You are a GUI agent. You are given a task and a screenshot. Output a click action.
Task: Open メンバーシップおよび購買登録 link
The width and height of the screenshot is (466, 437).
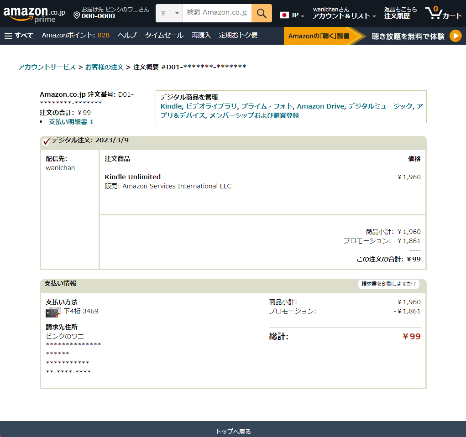coord(254,115)
